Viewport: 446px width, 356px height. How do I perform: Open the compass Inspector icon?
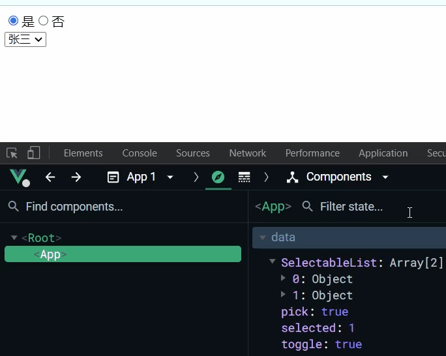tap(218, 177)
